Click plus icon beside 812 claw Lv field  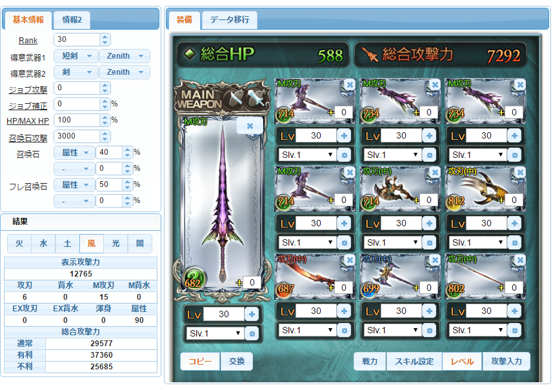point(514,223)
